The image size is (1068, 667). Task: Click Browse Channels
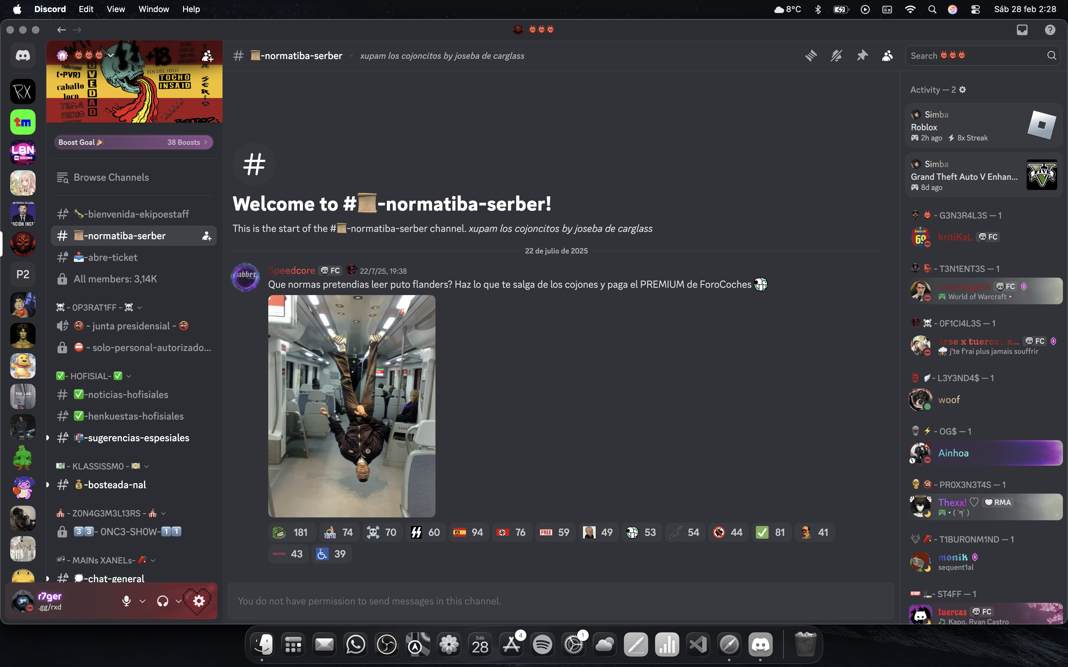[111, 177]
